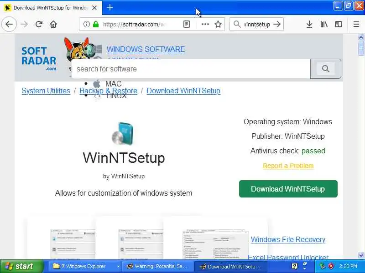Image resolution: width=365 pixels, height=273 pixels.
Task: Open the Windows start menu
Action: pos(21,266)
